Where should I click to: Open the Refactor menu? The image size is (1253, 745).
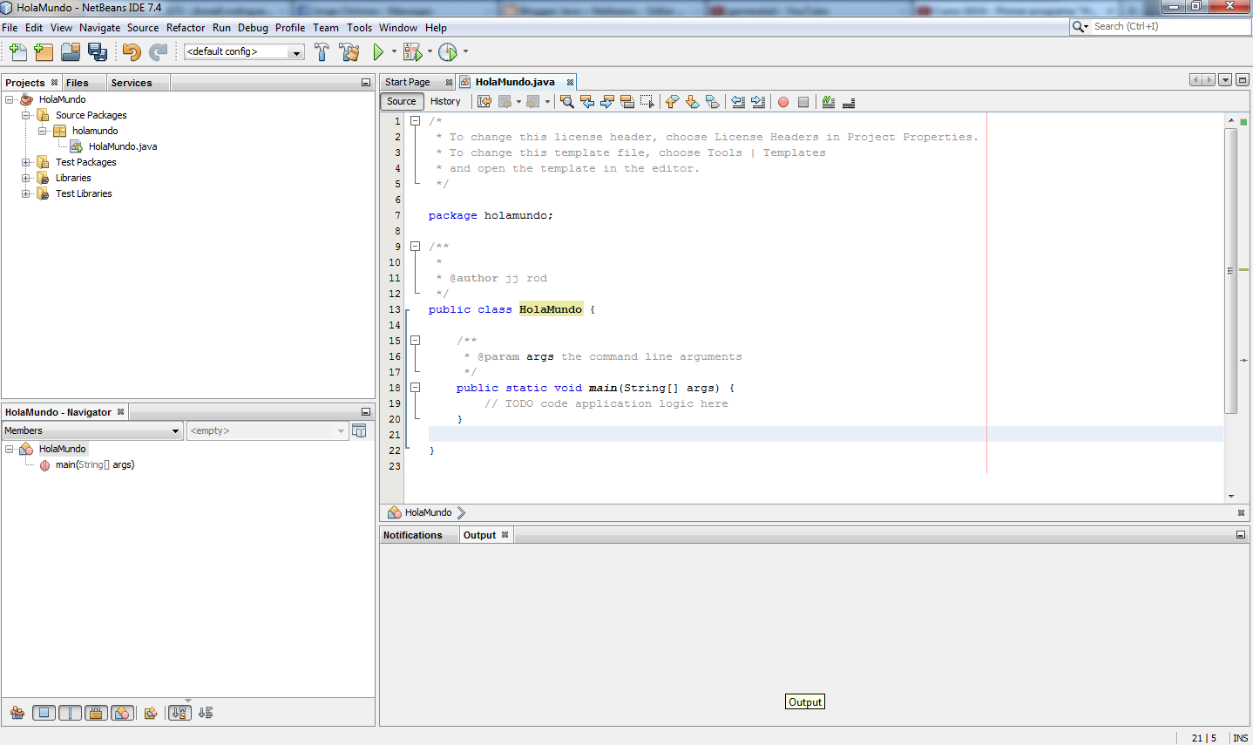point(186,27)
